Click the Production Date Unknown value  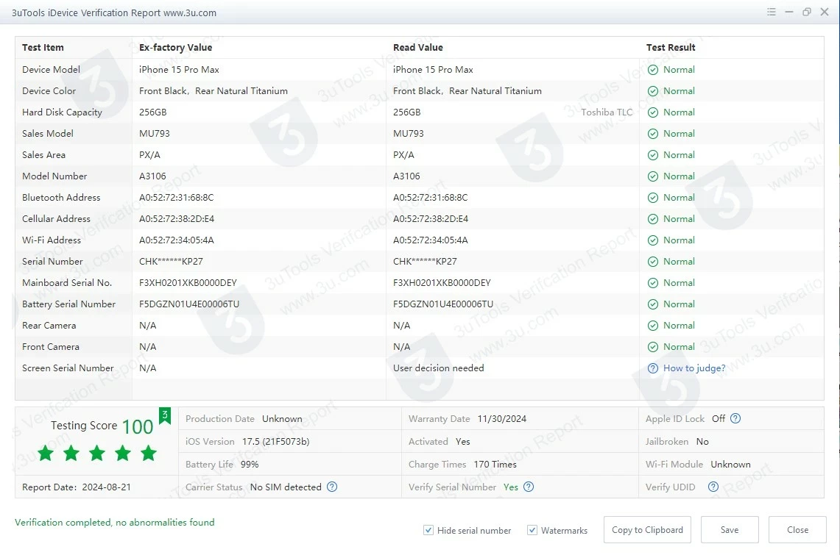pyautogui.click(x=282, y=419)
